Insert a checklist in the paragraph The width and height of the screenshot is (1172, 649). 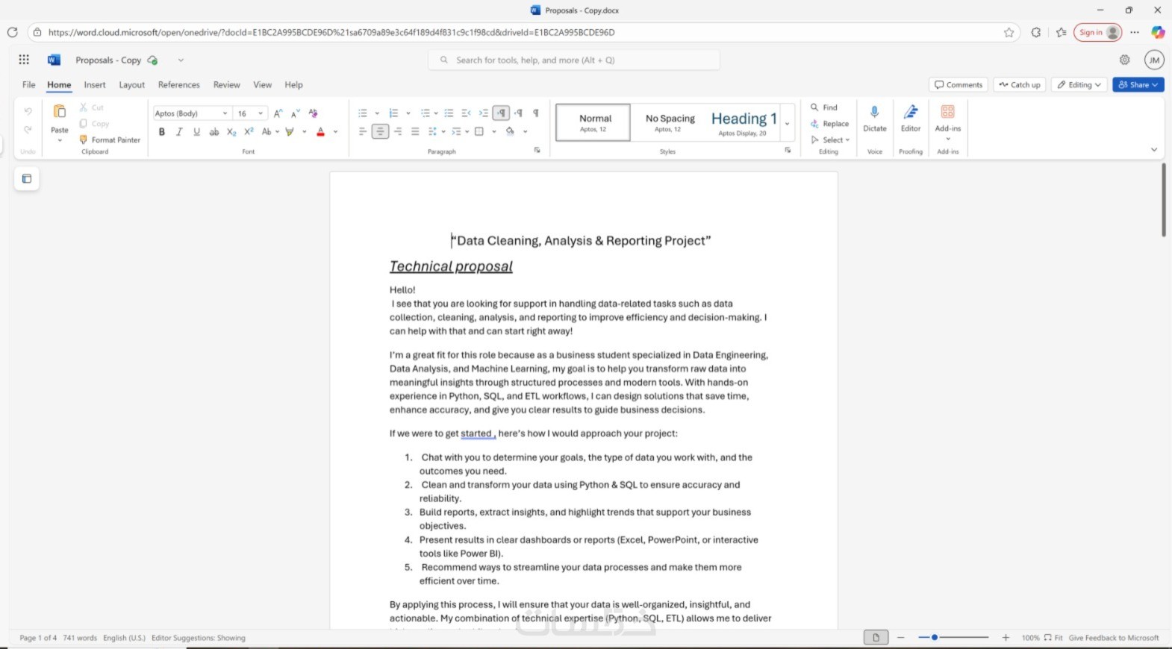449,113
